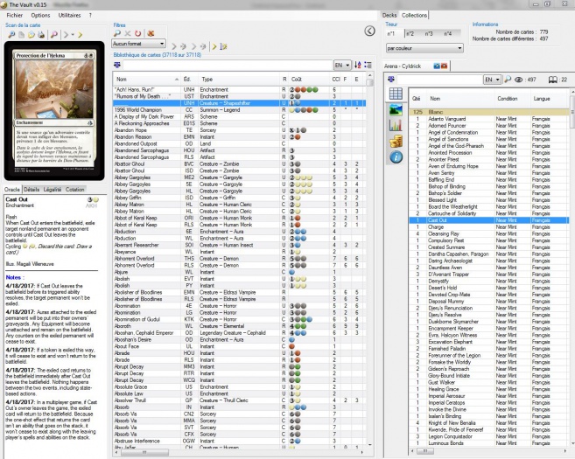Select the Légalité tab under the card image
The width and height of the screenshot is (575, 459).
(x=53, y=190)
